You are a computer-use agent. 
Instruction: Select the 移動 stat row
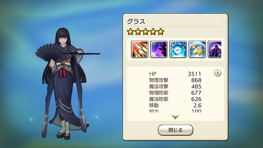pyautogui.click(x=175, y=106)
